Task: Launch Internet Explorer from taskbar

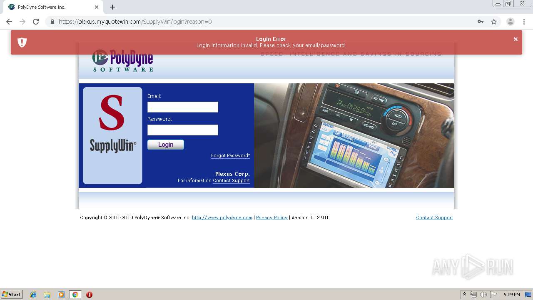Action: [33, 295]
